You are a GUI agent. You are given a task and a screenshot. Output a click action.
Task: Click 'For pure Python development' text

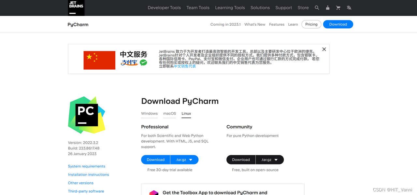tap(252, 136)
